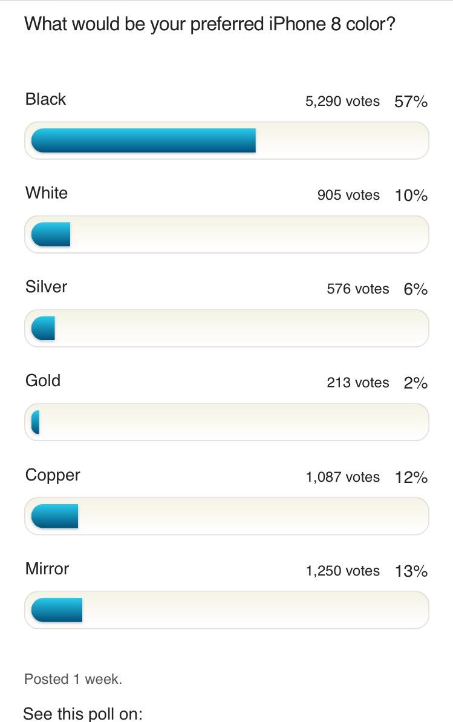453x722 pixels.
Task: Click the 213 votes count
Action: (357, 382)
